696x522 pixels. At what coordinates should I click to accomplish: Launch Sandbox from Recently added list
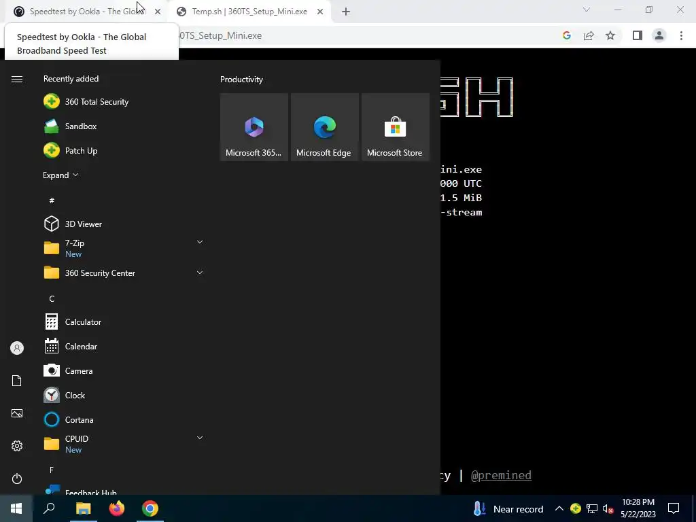[123, 126]
